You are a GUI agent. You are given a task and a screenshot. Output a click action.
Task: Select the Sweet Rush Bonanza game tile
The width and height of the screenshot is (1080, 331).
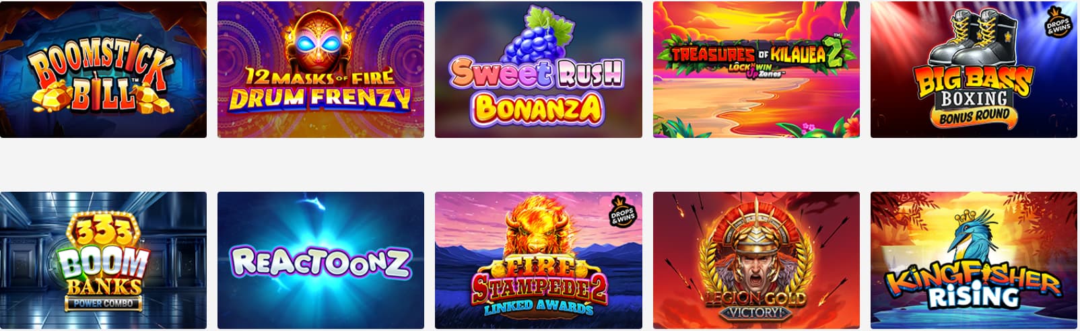[x=538, y=69]
